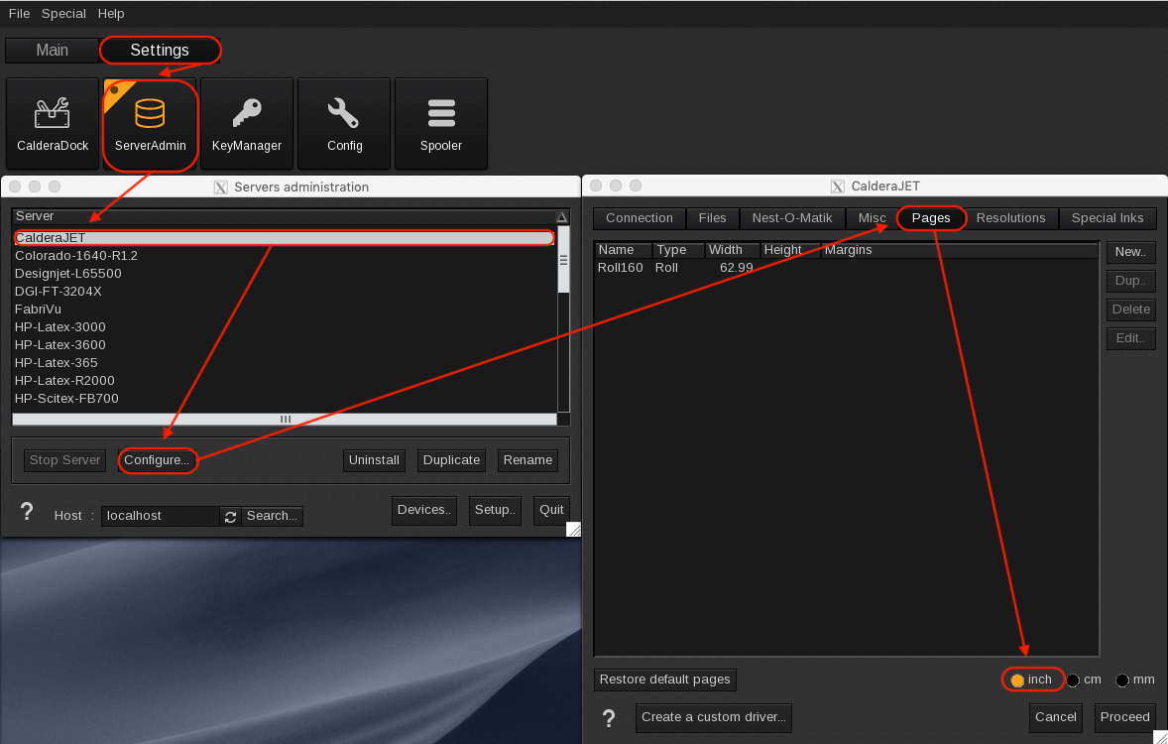This screenshot has width=1168, height=744.
Task: Open the Spooler
Action: (x=440, y=123)
